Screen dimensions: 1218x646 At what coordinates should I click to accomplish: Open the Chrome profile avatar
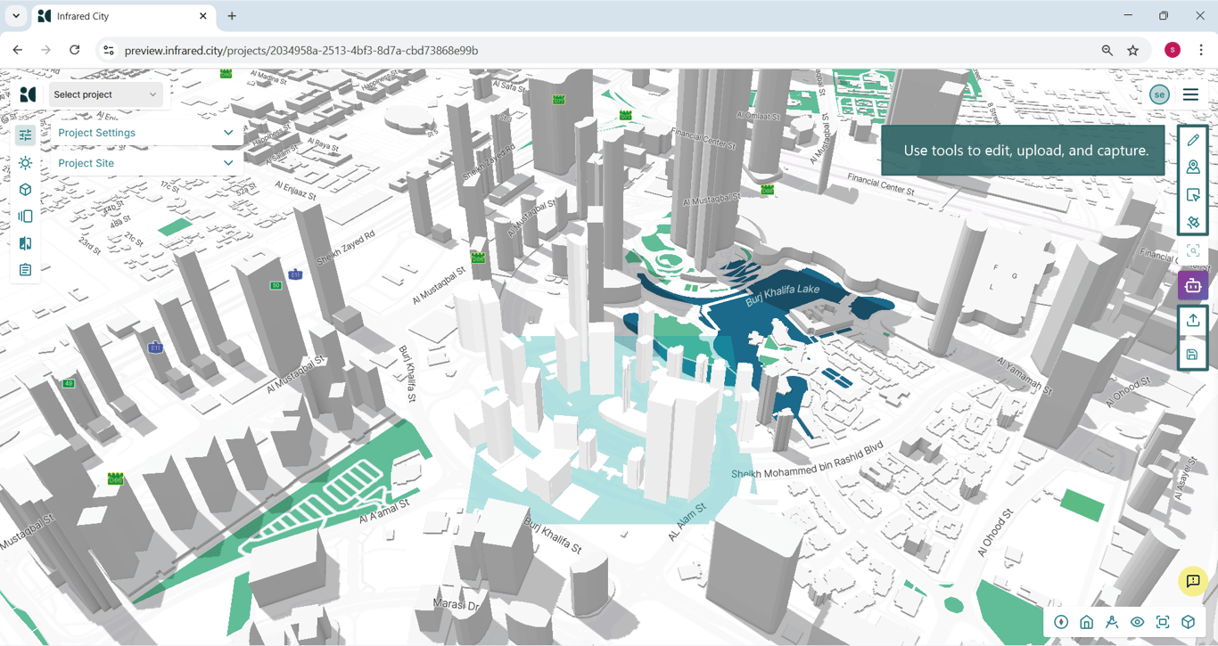(x=1173, y=51)
